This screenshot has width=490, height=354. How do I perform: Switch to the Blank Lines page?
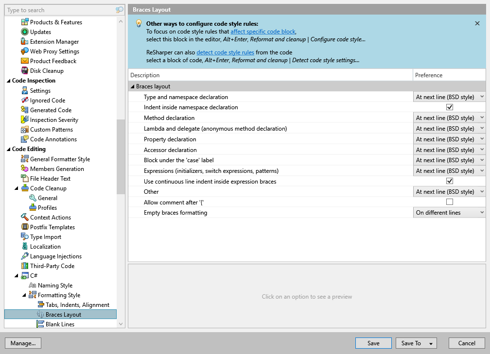point(58,324)
